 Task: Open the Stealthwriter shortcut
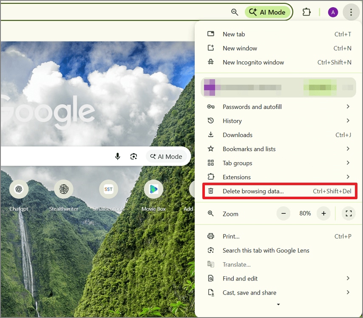point(64,196)
